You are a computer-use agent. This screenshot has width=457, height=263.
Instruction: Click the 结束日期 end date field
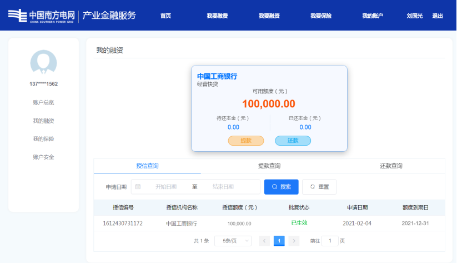223,187
